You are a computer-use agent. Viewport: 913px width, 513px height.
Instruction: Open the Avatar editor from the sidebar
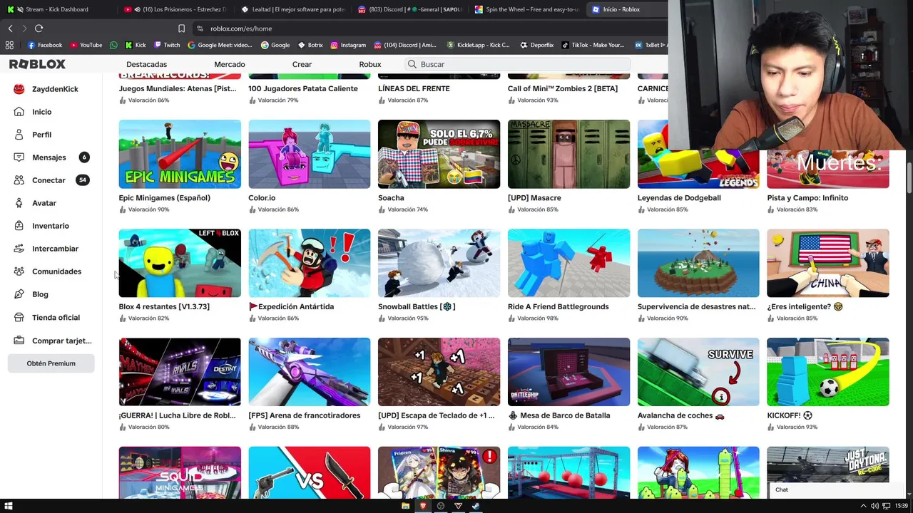point(44,203)
